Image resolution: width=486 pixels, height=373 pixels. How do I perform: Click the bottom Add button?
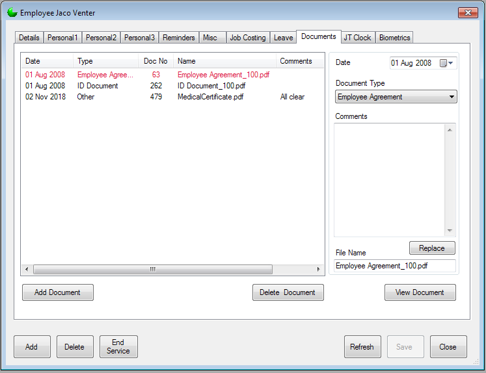coord(32,347)
